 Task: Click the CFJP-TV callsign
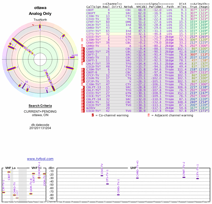coord(92,81)
